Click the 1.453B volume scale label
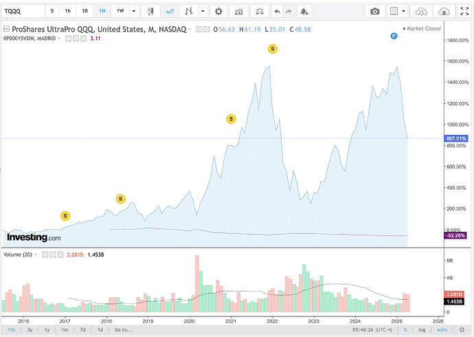Screen dimensions: 474x337 [454, 302]
